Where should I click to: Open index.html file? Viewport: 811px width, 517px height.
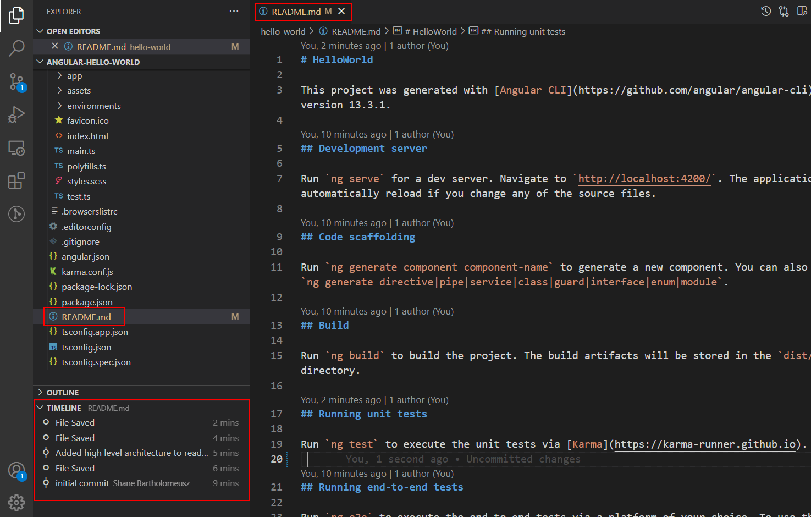coord(87,136)
